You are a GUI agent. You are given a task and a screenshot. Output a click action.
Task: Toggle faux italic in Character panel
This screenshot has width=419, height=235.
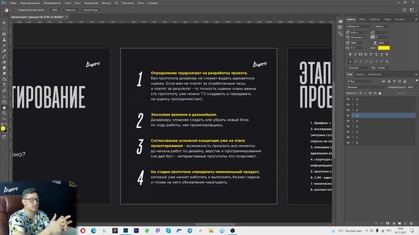tap(355, 54)
